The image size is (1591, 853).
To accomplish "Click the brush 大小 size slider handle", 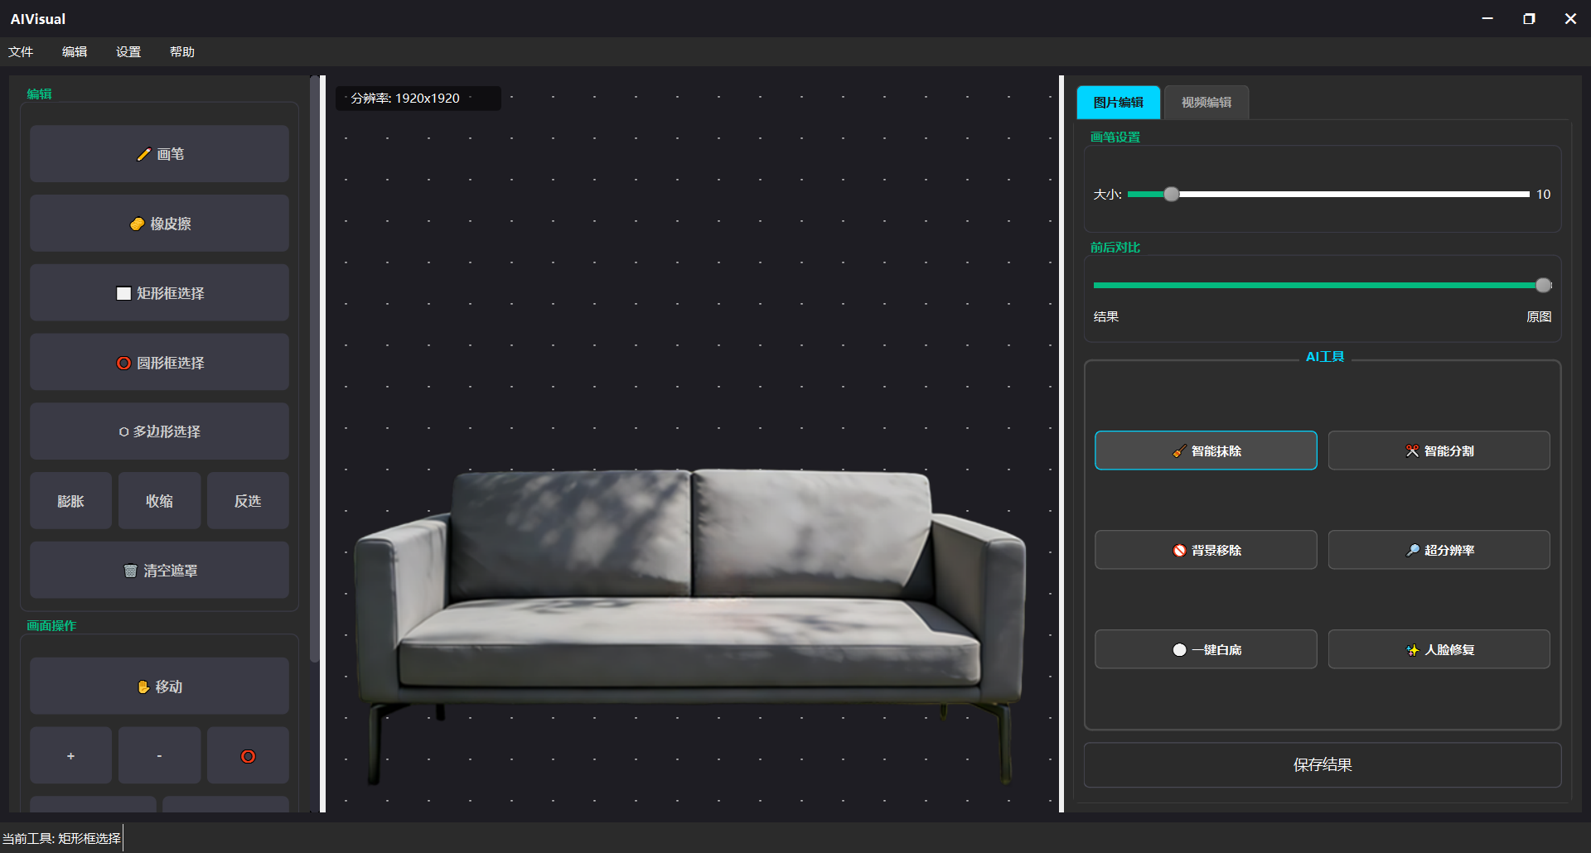I will pos(1171,195).
